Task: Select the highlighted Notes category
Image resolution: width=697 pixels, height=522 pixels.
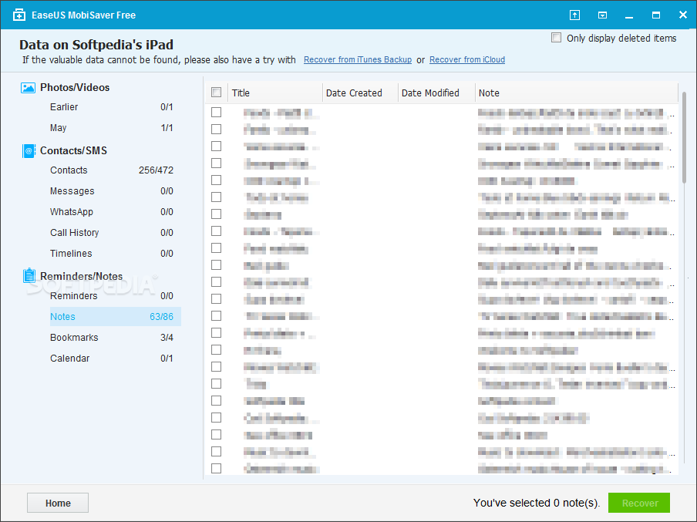Action: 115,317
